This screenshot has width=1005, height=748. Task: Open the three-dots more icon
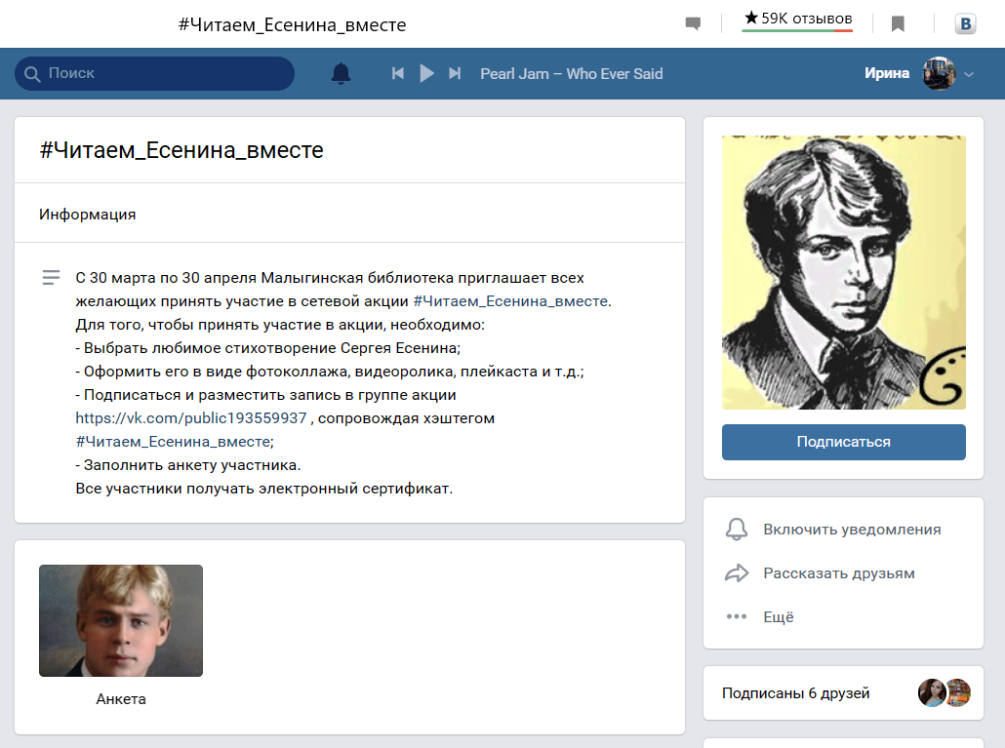737,616
